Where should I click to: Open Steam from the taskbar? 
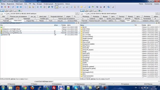coord(97,88)
